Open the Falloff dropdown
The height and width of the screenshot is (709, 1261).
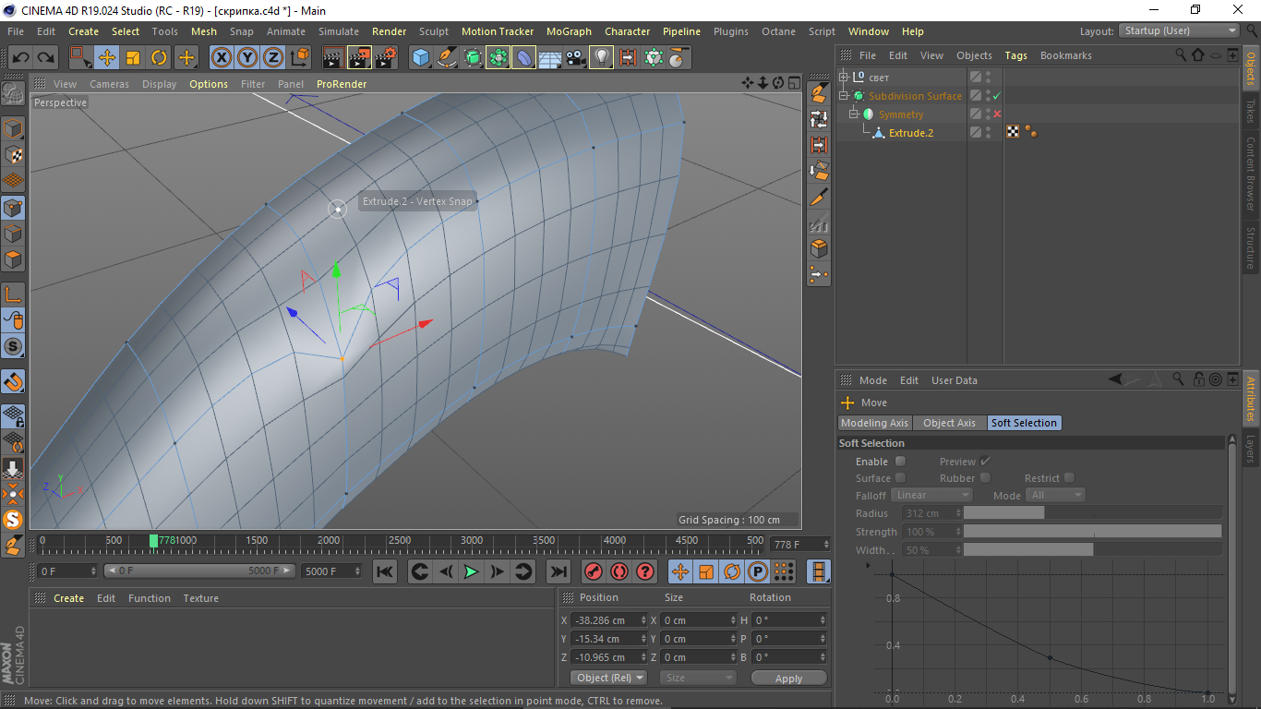click(x=931, y=495)
